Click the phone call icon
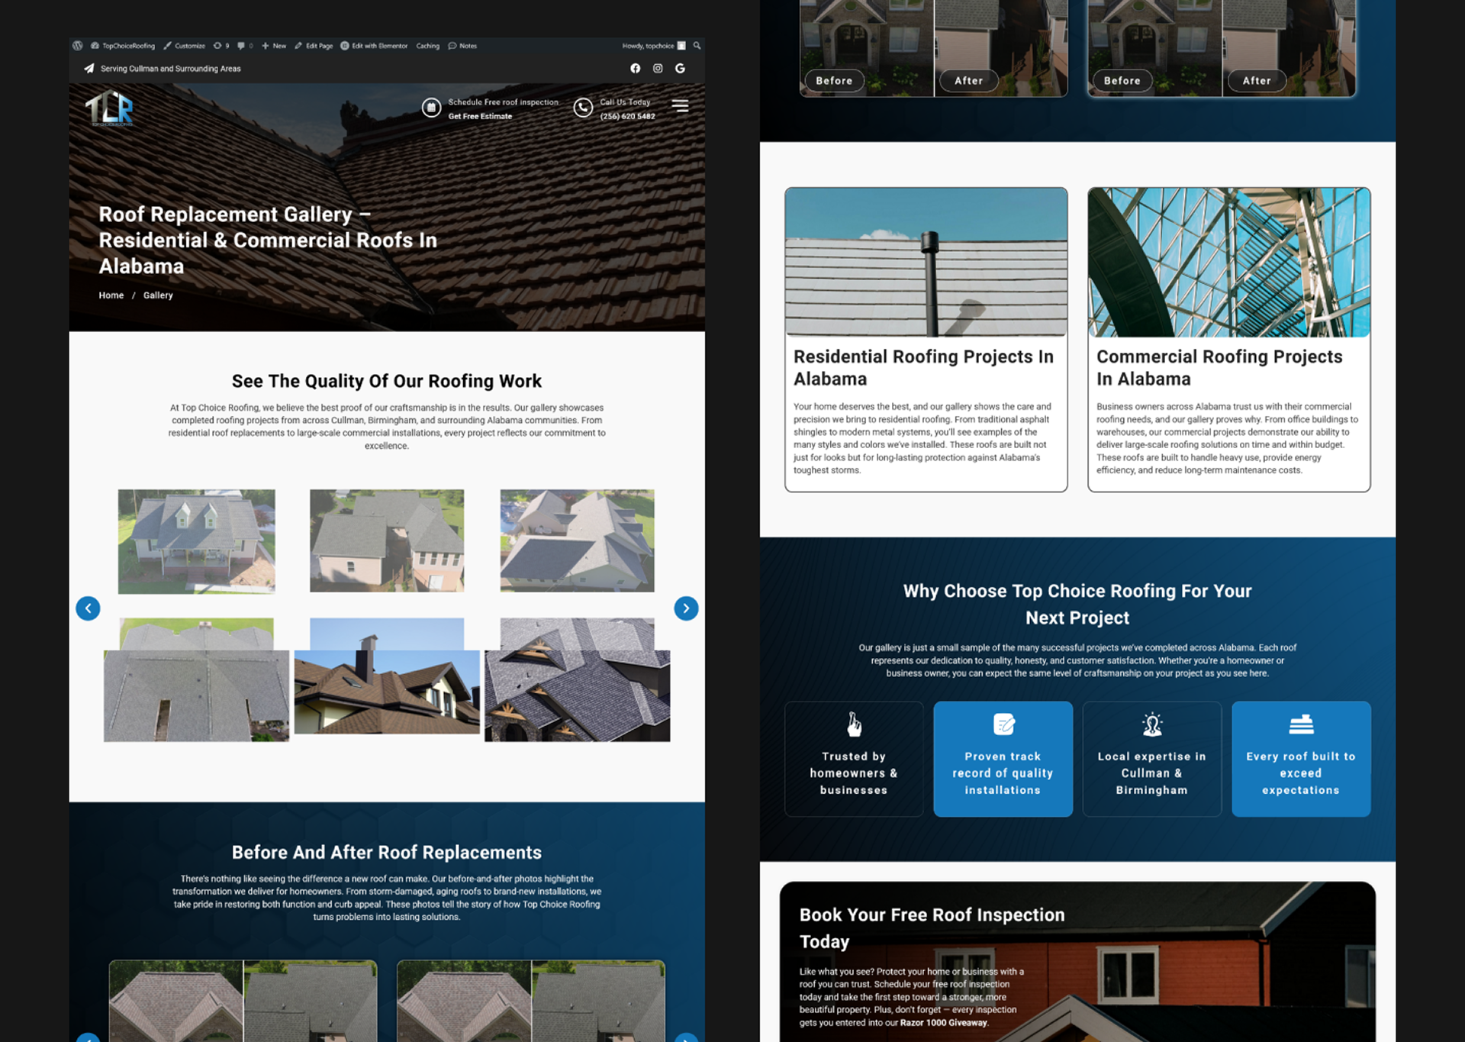 point(583,108)
